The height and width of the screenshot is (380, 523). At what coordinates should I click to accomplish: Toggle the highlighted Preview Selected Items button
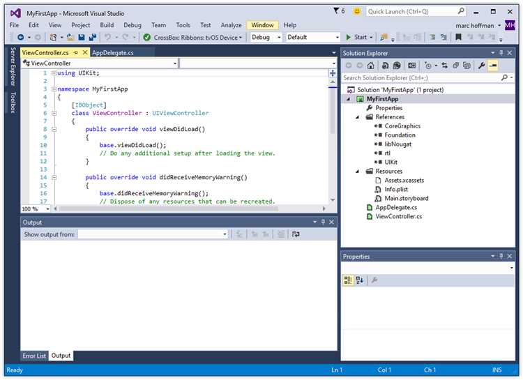pyautogui.click(x=493, y=66)
